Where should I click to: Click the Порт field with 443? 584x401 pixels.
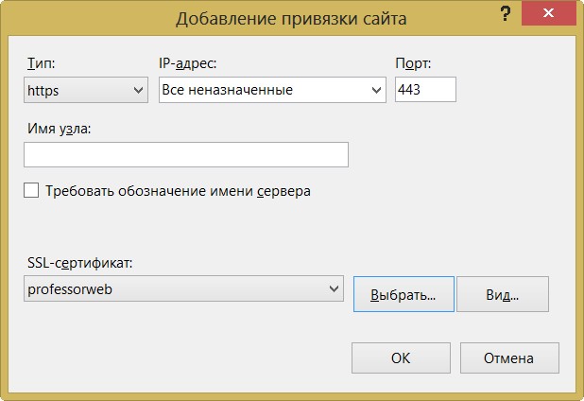tap(425, 90)
